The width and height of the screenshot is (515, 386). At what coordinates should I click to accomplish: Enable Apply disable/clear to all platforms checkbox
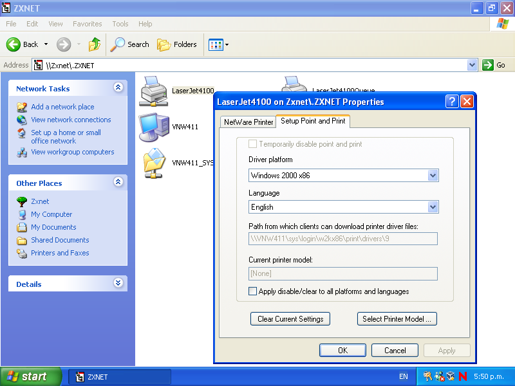252,291
